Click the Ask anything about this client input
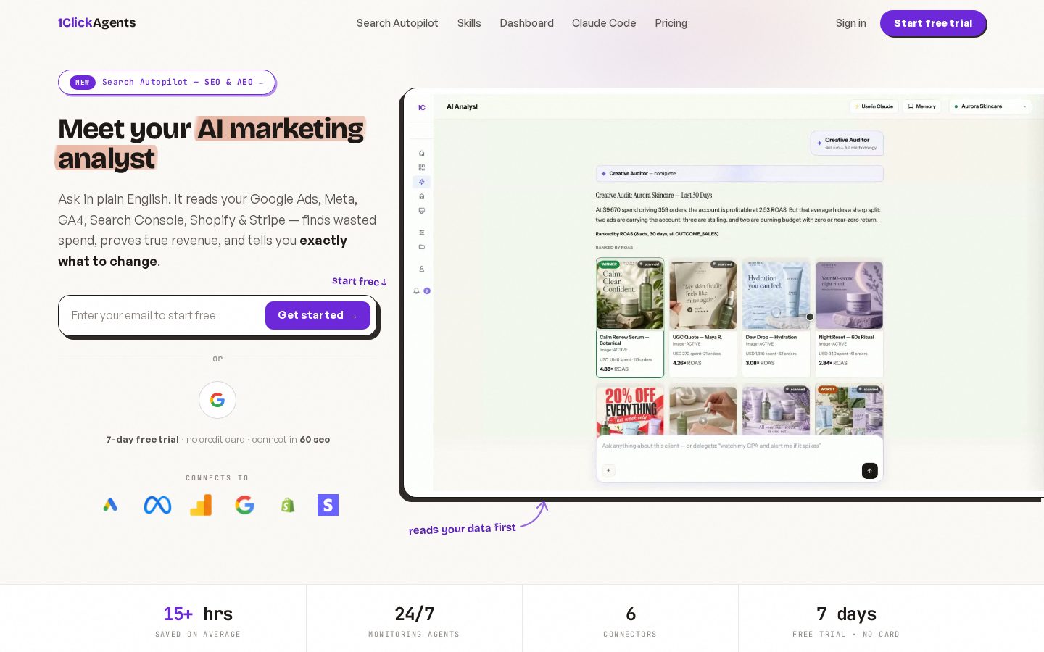This screenshot has width=1044, height=652. pyautogui.click(x=739, y=446)
